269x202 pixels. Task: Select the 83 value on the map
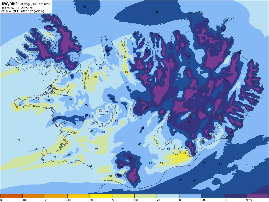point(168,149)
